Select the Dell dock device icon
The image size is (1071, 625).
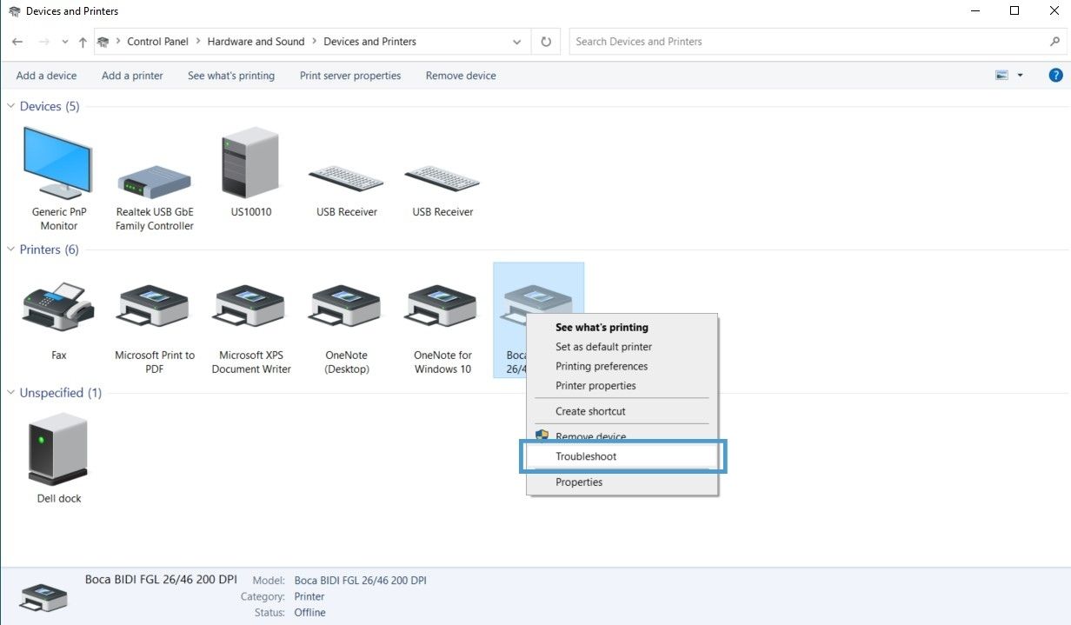click(58, 449)
